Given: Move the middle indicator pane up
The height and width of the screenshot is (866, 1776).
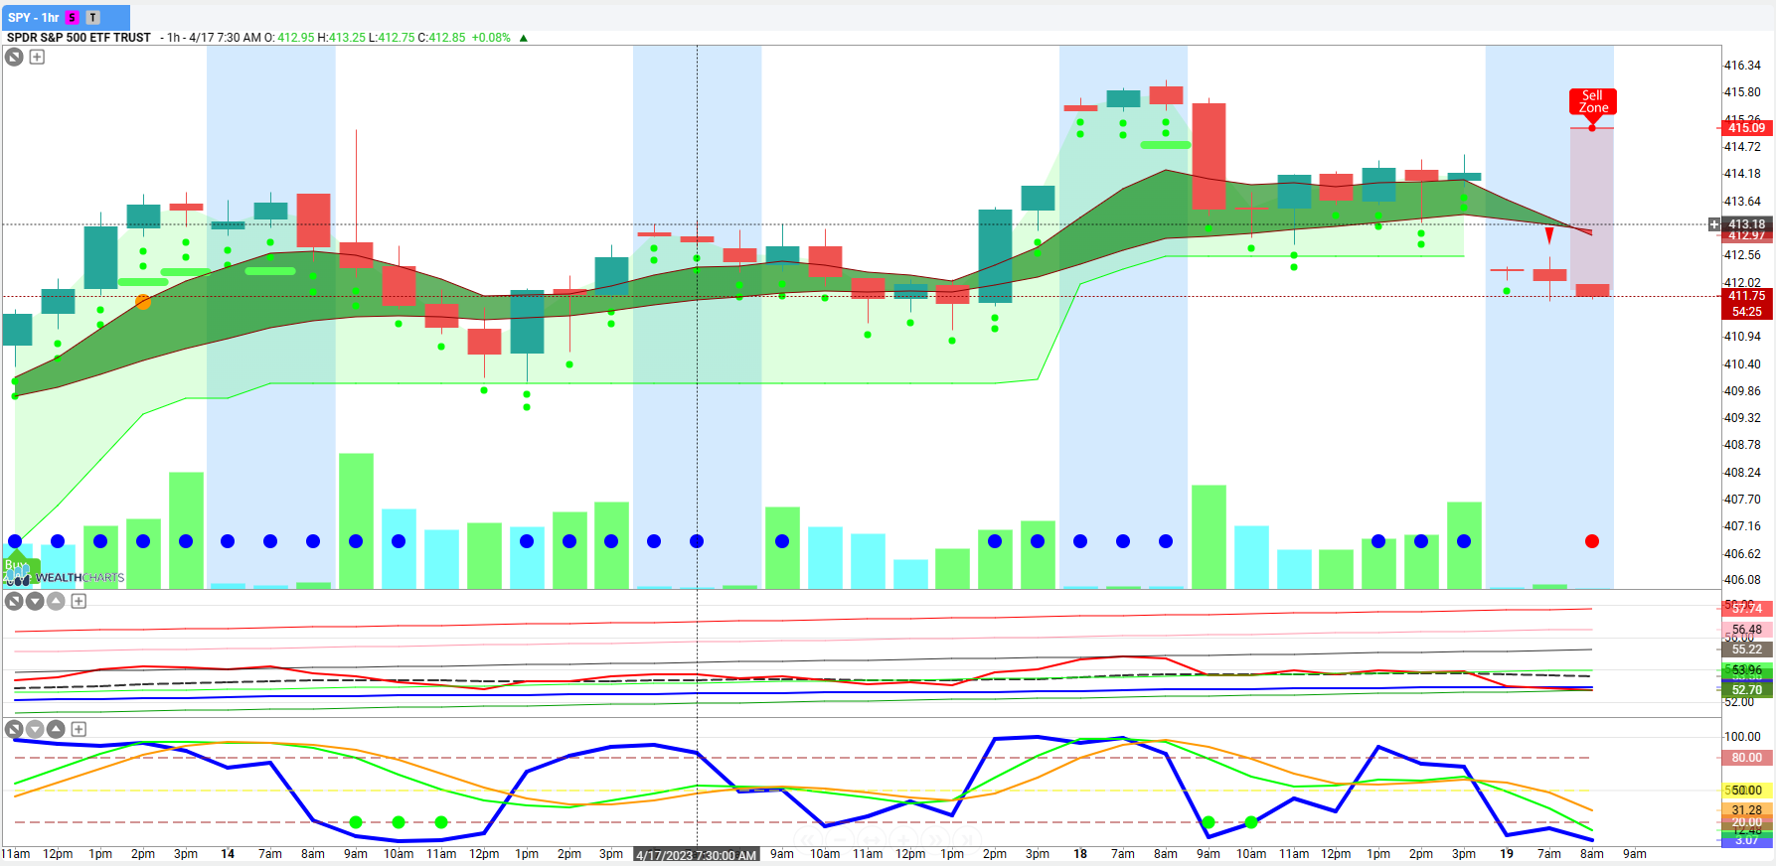Looking at the screenshot, I should (56, 601).
